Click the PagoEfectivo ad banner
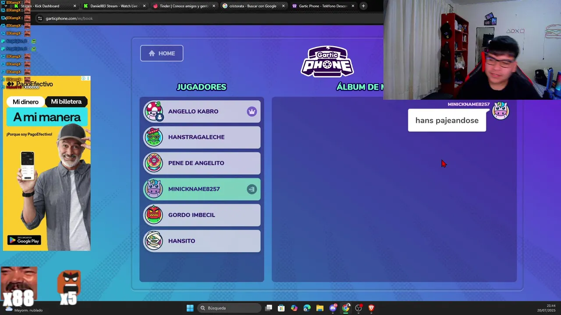Screen dimensions: 561x315 pyautogui.click(x=47, y=164)
